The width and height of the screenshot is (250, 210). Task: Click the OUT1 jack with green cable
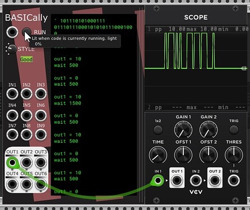12,162
